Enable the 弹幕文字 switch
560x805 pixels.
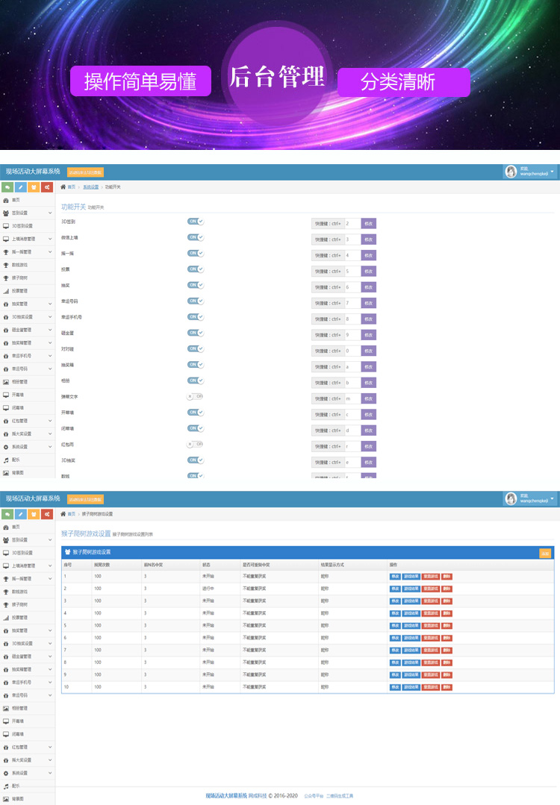click(x=195, y=396)
